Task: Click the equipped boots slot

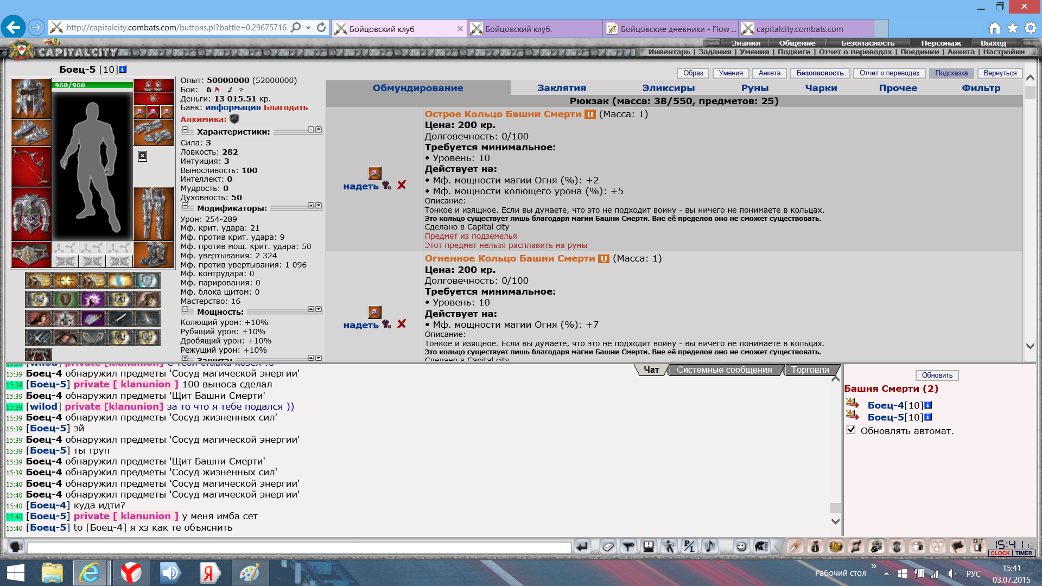Action: tap(154, 255)
